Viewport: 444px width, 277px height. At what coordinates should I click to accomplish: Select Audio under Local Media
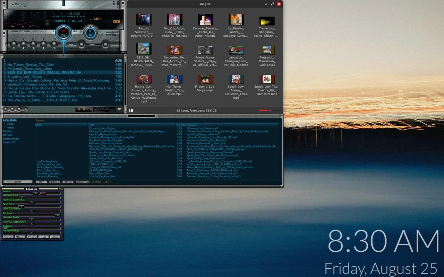pyautogui.click(x=10, y=124)
